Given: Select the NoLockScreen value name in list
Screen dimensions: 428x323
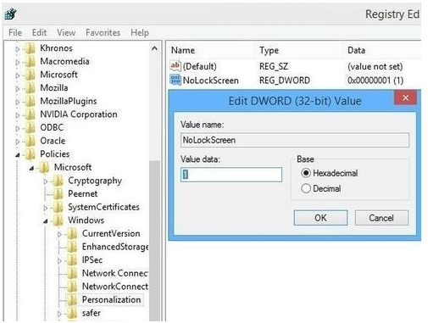Looking at the screenshot, I should (x=211, y=81).
